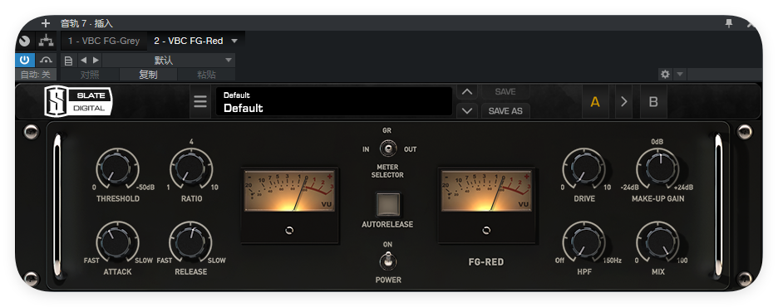Switch to the B settings slot
Screen dimensions: 778x307
tap(653, 102)
